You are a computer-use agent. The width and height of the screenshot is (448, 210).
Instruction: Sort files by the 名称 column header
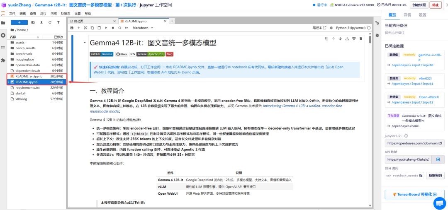coord(25,37)
